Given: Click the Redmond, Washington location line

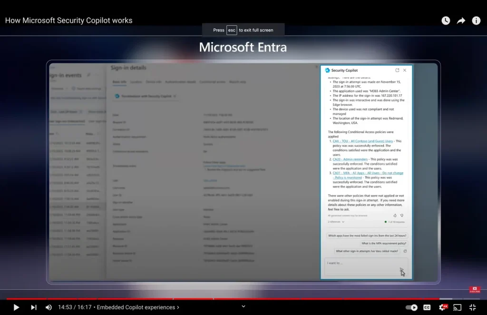Looking at the screenshot, I should tap(368, 120).
